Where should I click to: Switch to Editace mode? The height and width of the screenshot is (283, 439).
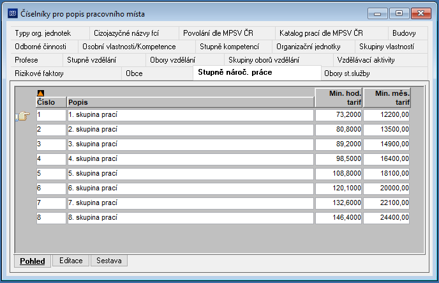[x=71, y=261]
